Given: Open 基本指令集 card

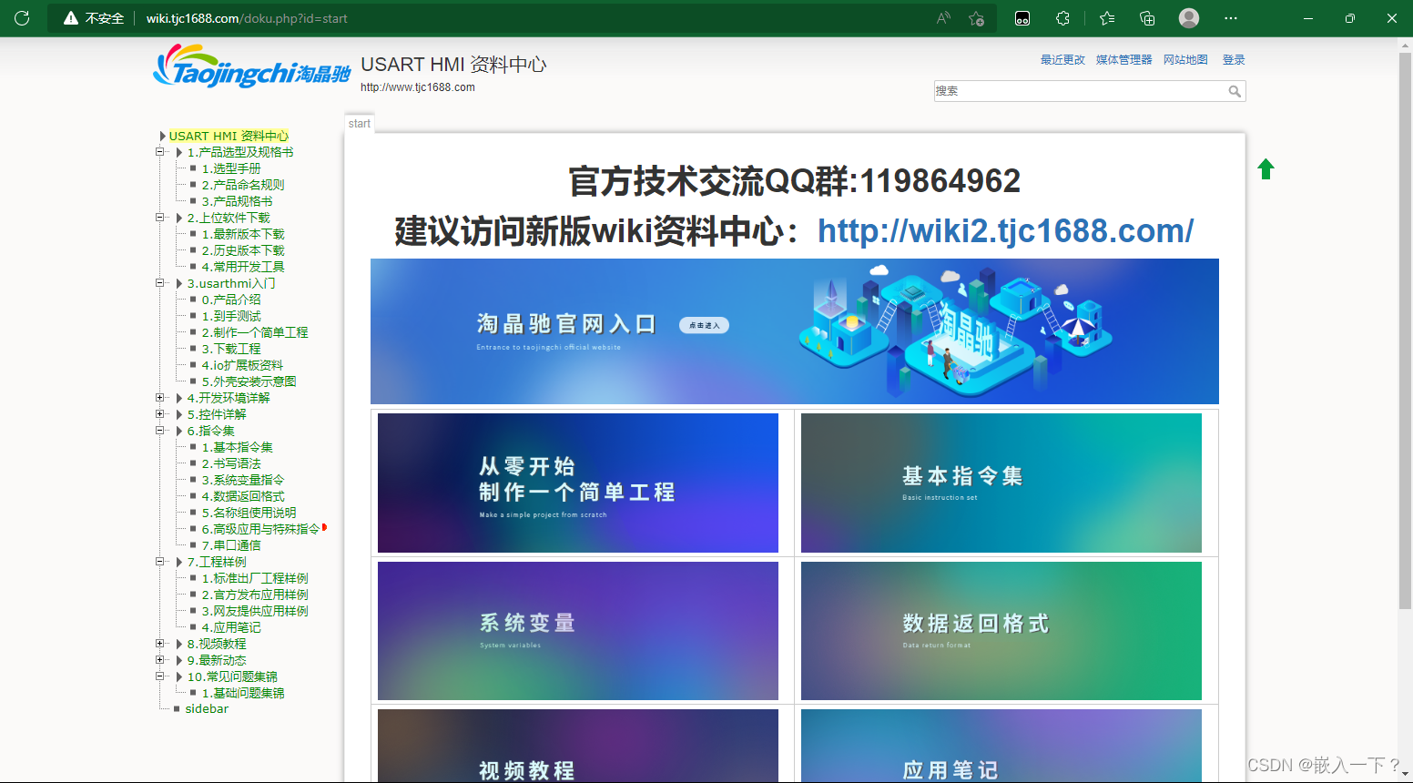Looking at the screenshot, I should point(1001,483).
